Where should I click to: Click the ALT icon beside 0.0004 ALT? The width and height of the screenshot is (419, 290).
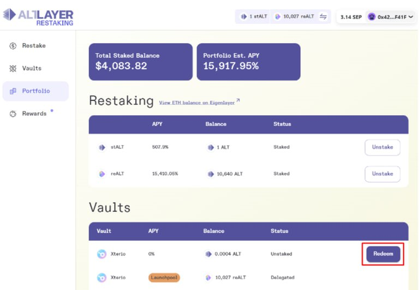[208, 254]
